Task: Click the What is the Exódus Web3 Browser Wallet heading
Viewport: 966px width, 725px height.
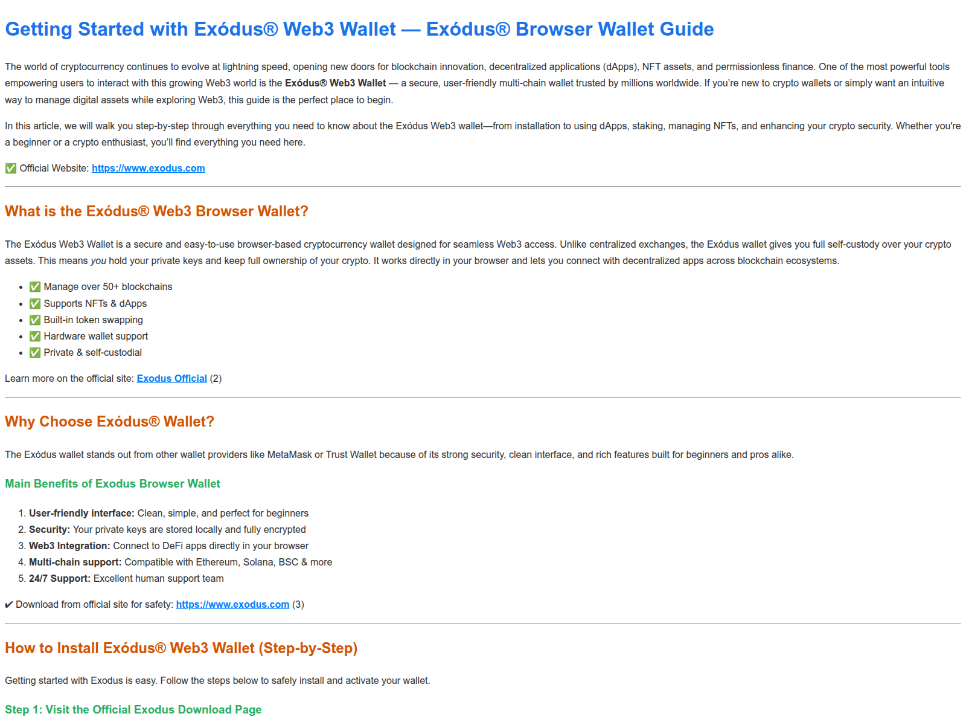Action: (x=156, y=211)
